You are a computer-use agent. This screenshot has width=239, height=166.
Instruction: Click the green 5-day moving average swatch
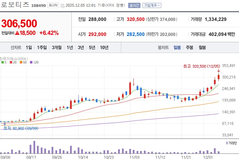tap(2, 62)
